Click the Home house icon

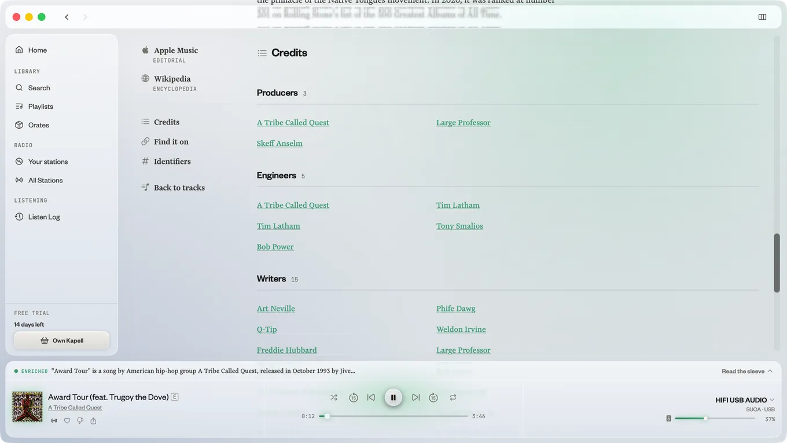(19, 50)
